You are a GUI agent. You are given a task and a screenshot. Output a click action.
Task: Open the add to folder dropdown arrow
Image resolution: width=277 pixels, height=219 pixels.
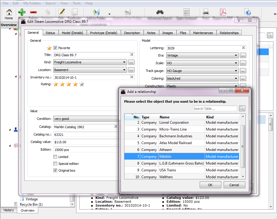click(109, 14)
